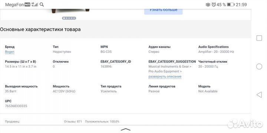Select the '35 Ватт' output power value
This screenshot has width=267, height=133.
10,91
